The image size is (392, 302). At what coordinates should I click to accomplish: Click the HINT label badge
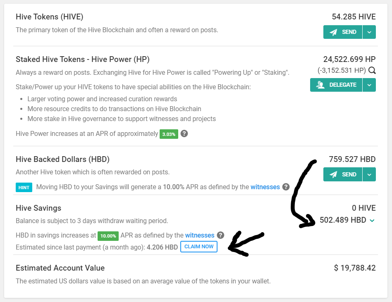pyautogui.click(x=24, y=187)
